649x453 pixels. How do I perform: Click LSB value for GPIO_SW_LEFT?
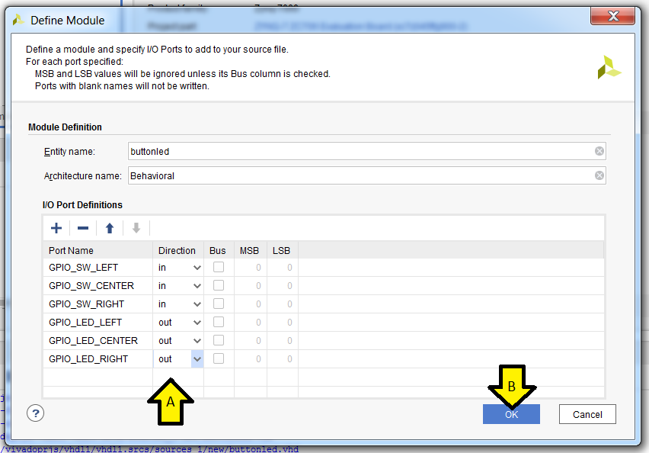pos(283,268)
